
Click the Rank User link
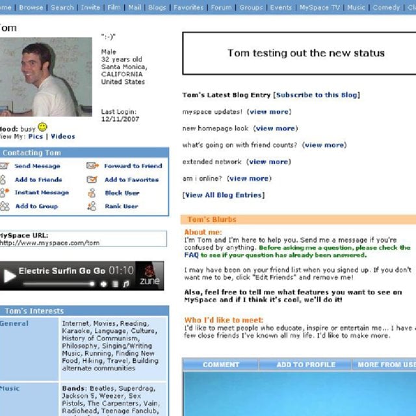pyautogui.click(x=122, y=206)
